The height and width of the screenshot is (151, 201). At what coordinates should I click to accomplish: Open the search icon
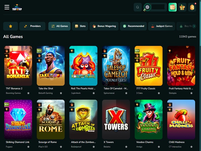click(x=137, y=7)
